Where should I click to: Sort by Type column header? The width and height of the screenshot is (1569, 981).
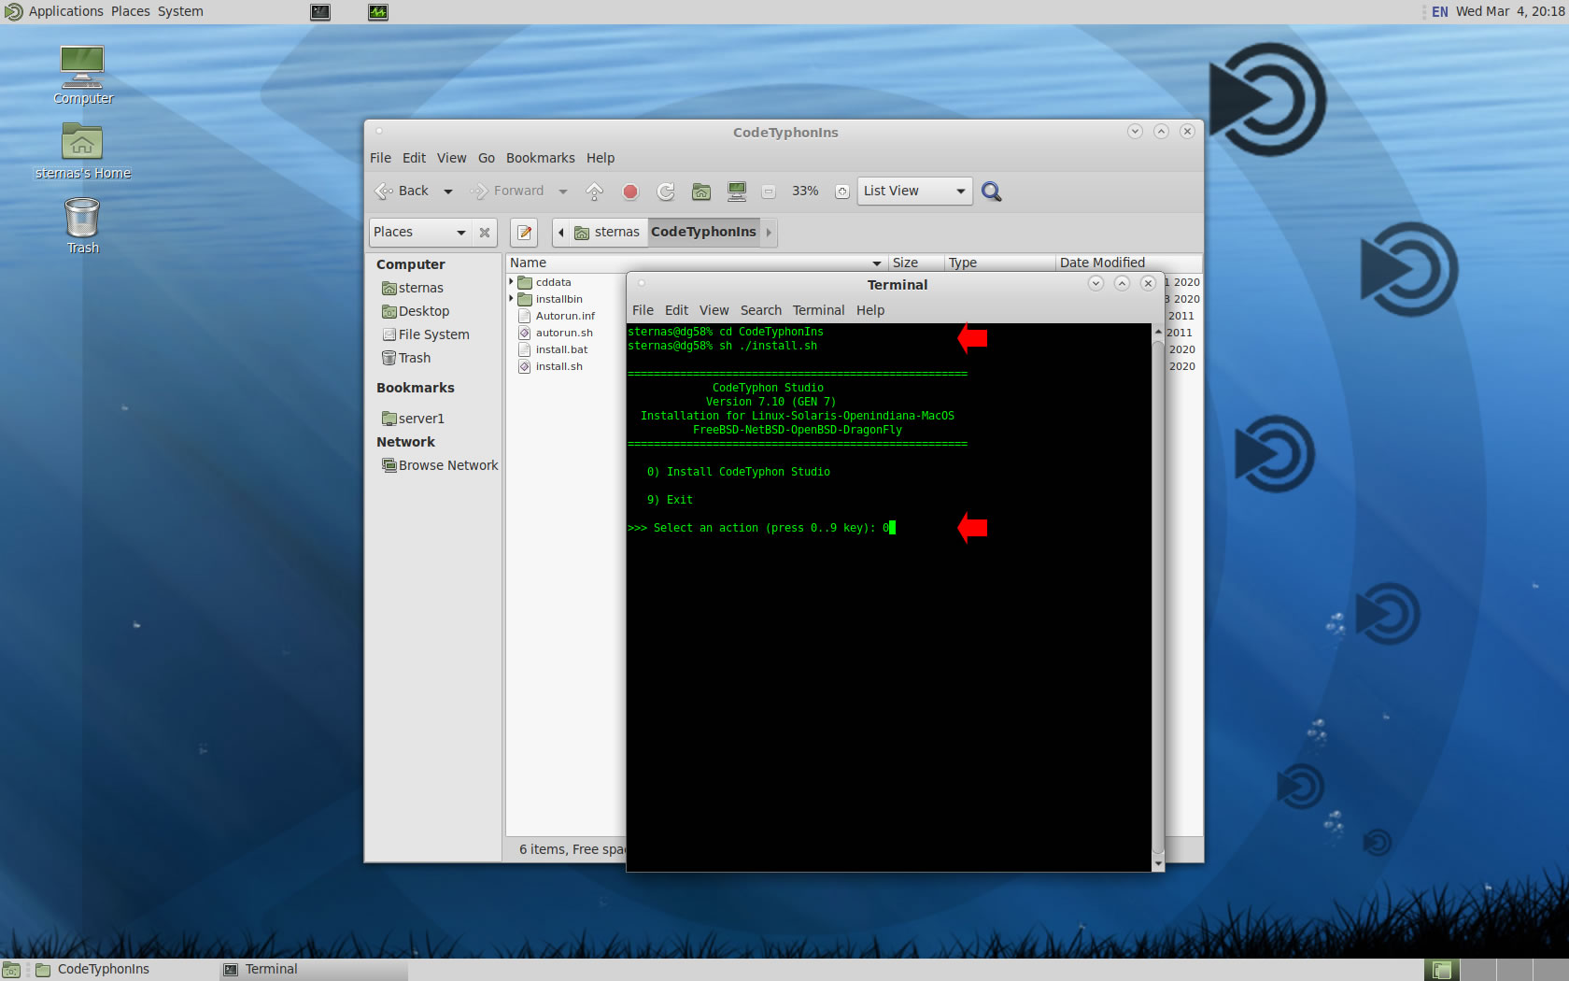point(999,263)
